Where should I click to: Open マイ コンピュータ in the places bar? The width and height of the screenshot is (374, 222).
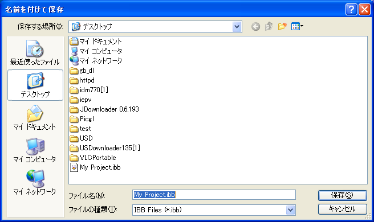click(35, 150)
